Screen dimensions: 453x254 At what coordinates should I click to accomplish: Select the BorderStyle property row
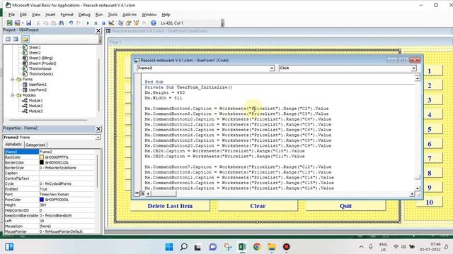coord(50,168)
